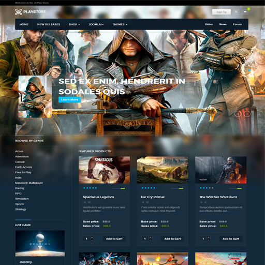Open the shopping cart icon
The height and width of the screenshot is (265, 265).
[245, 12]
